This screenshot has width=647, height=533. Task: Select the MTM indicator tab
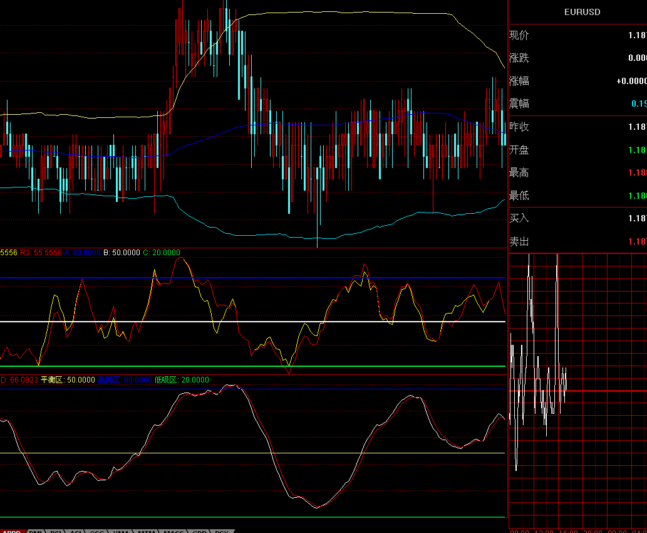click(147, 531)
